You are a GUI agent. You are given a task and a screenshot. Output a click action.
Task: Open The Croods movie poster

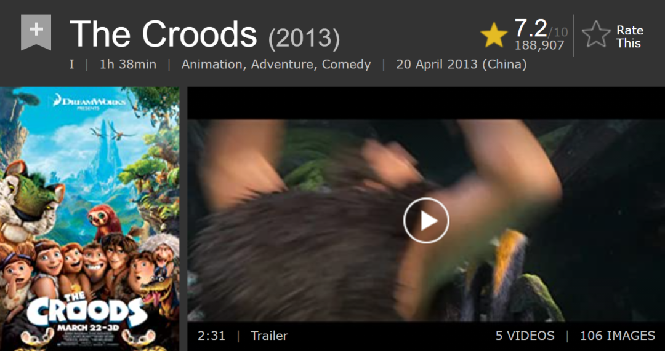click(x=89, y=219)
